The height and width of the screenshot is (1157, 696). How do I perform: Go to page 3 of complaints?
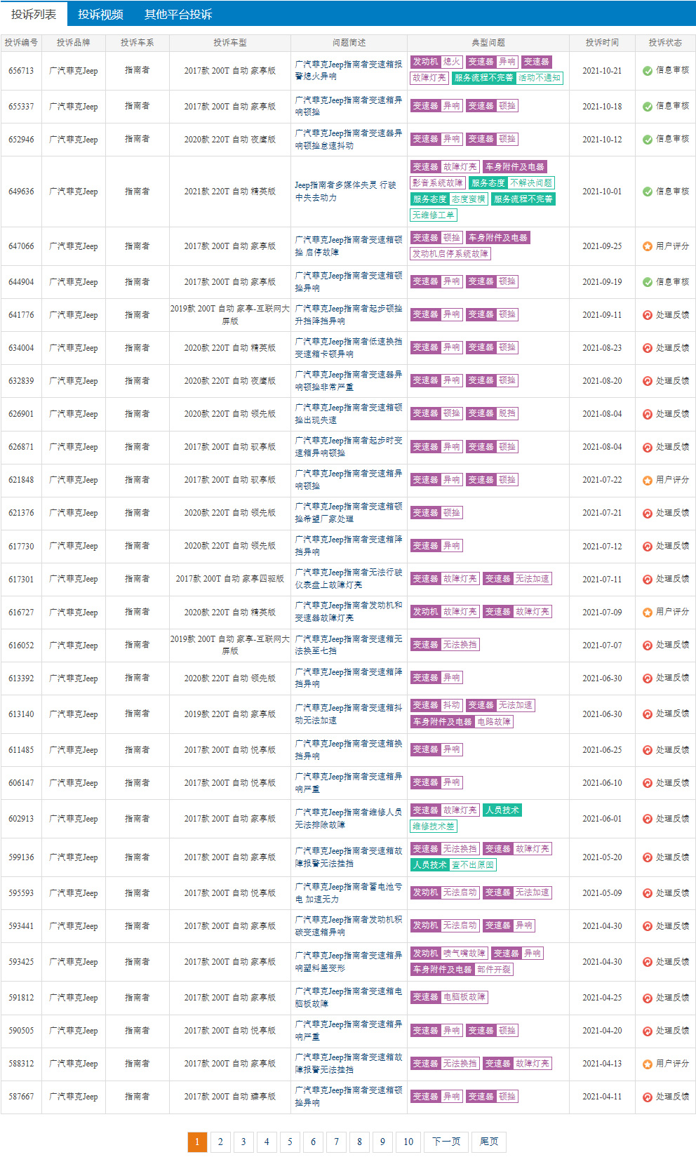(x=243, y=1142)
